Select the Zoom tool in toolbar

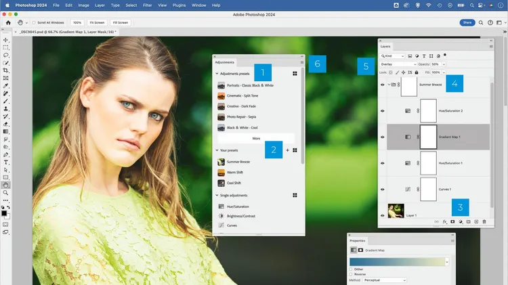[x=6, y=193]
